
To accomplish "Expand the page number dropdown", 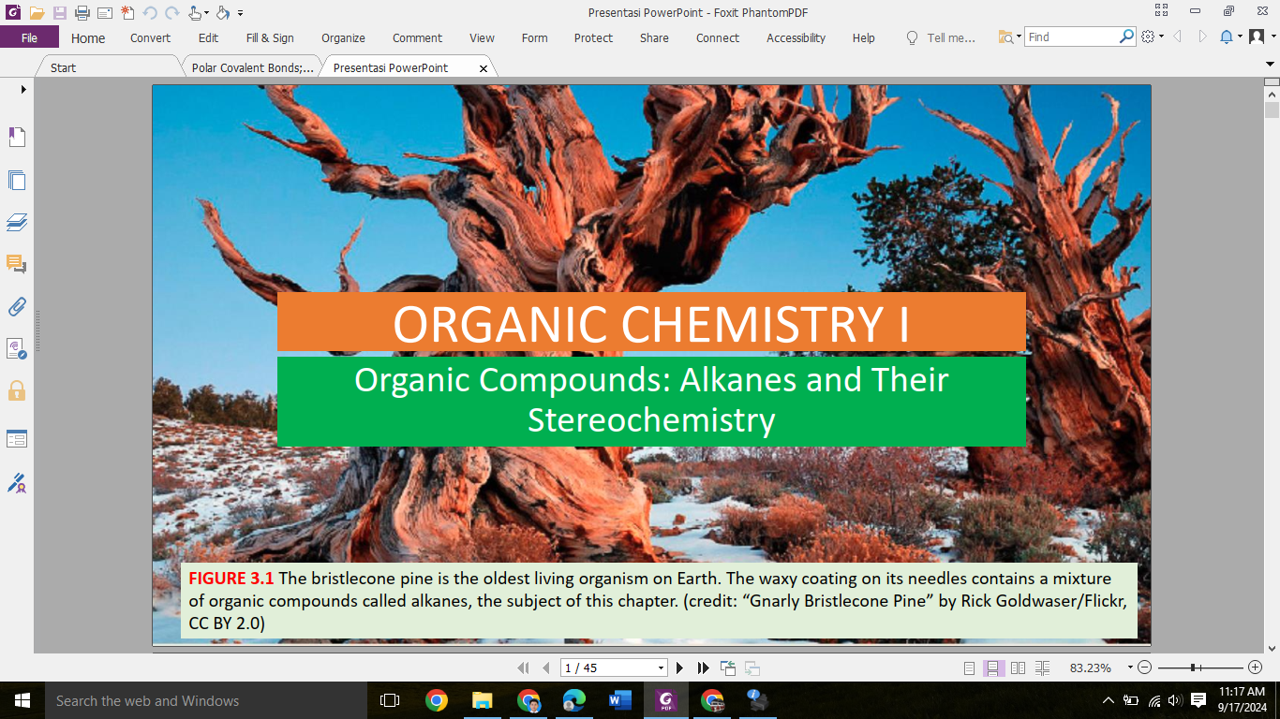I will point(661,668).
